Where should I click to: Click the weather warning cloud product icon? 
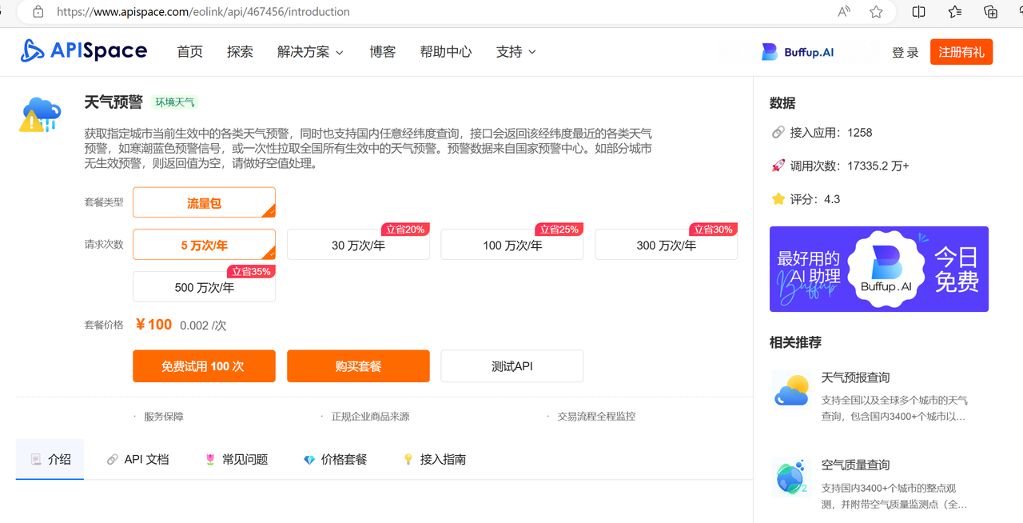click(x=40, y=114)
